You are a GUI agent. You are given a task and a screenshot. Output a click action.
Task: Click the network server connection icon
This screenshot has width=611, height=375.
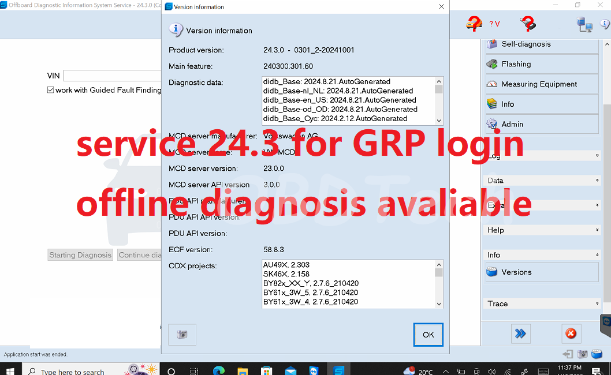[x=584, y=24]
